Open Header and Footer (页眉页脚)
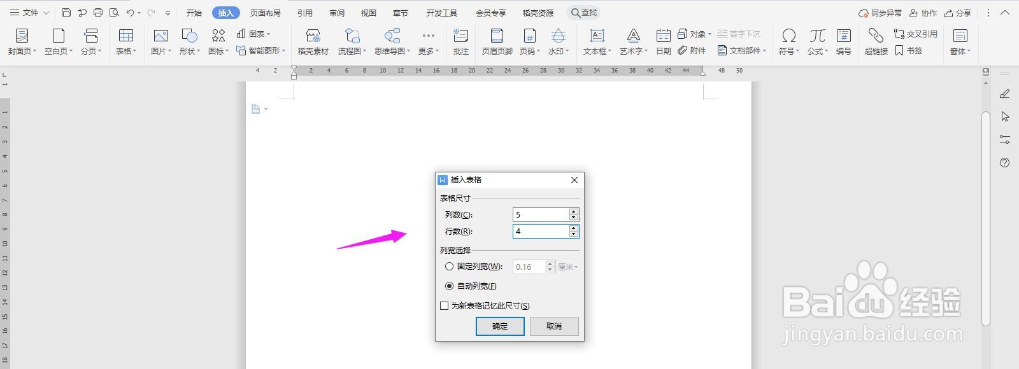The width and height of the screenshot is (1019, 369). (497, 42)
